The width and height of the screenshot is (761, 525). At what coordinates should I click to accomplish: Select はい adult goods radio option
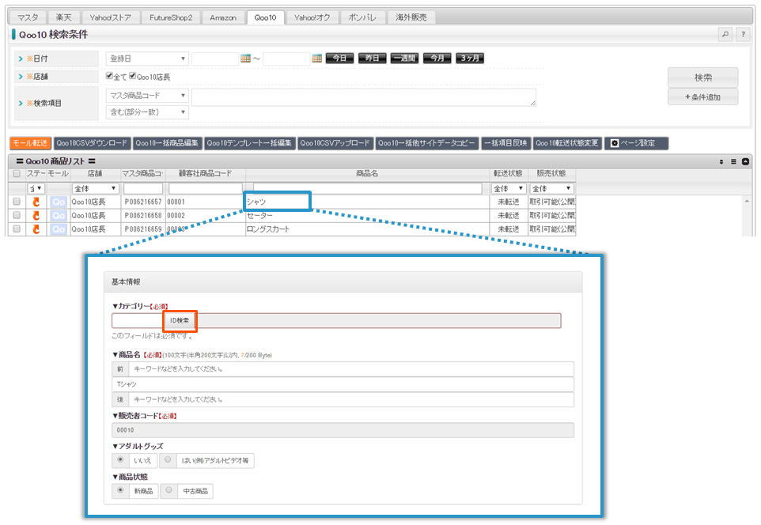(168, 459)
